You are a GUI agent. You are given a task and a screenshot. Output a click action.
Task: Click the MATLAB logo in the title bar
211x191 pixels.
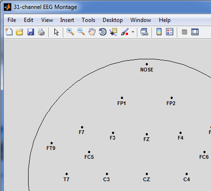(x=8, y=7)
